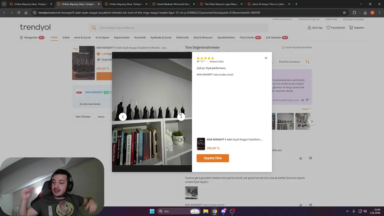This screenshot has width=384, height=216.
Task: Open NOK KONSEPT seller link
Action: [x=94, y=92]
